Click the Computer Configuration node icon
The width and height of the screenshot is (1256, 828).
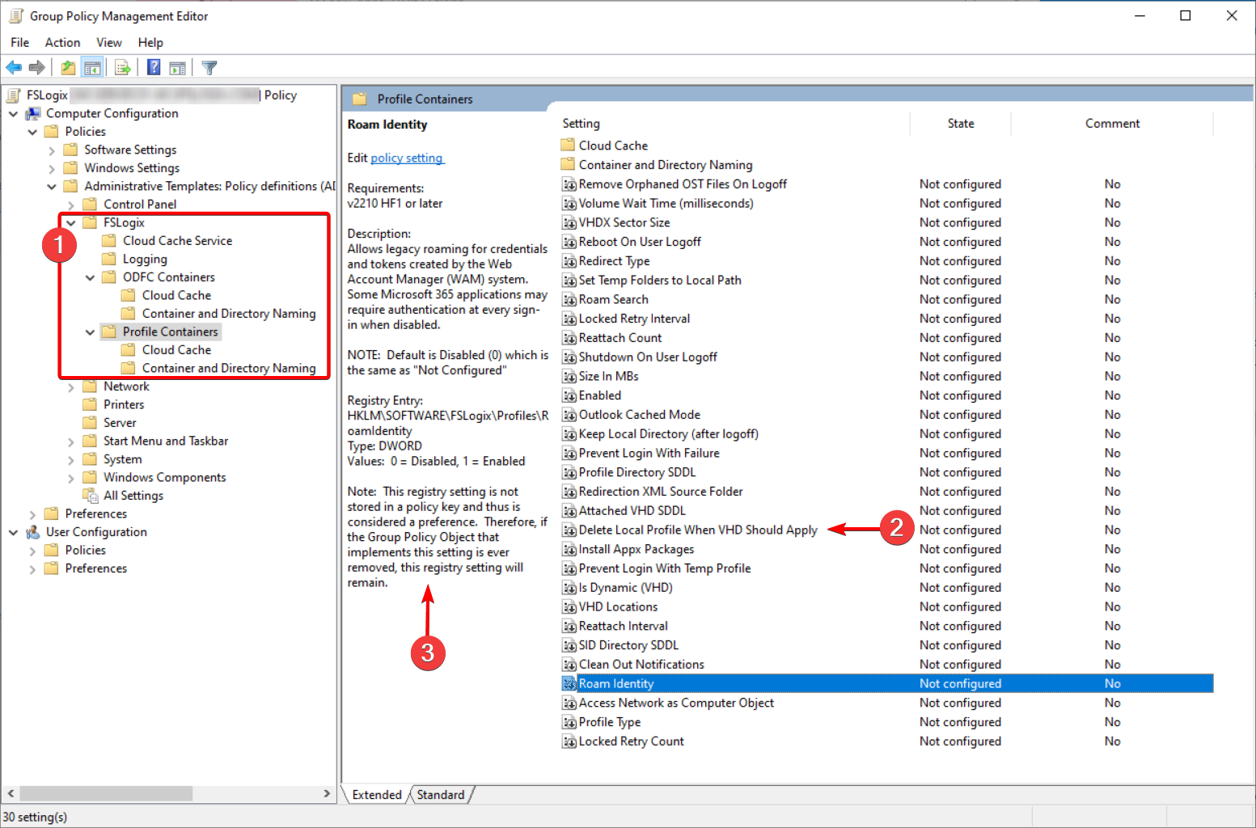[x=33, y=113]
